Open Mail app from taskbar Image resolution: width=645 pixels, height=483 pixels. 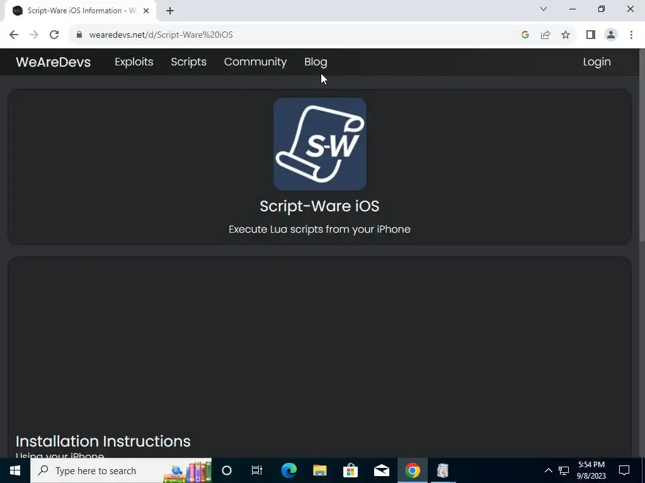point(381,470)
